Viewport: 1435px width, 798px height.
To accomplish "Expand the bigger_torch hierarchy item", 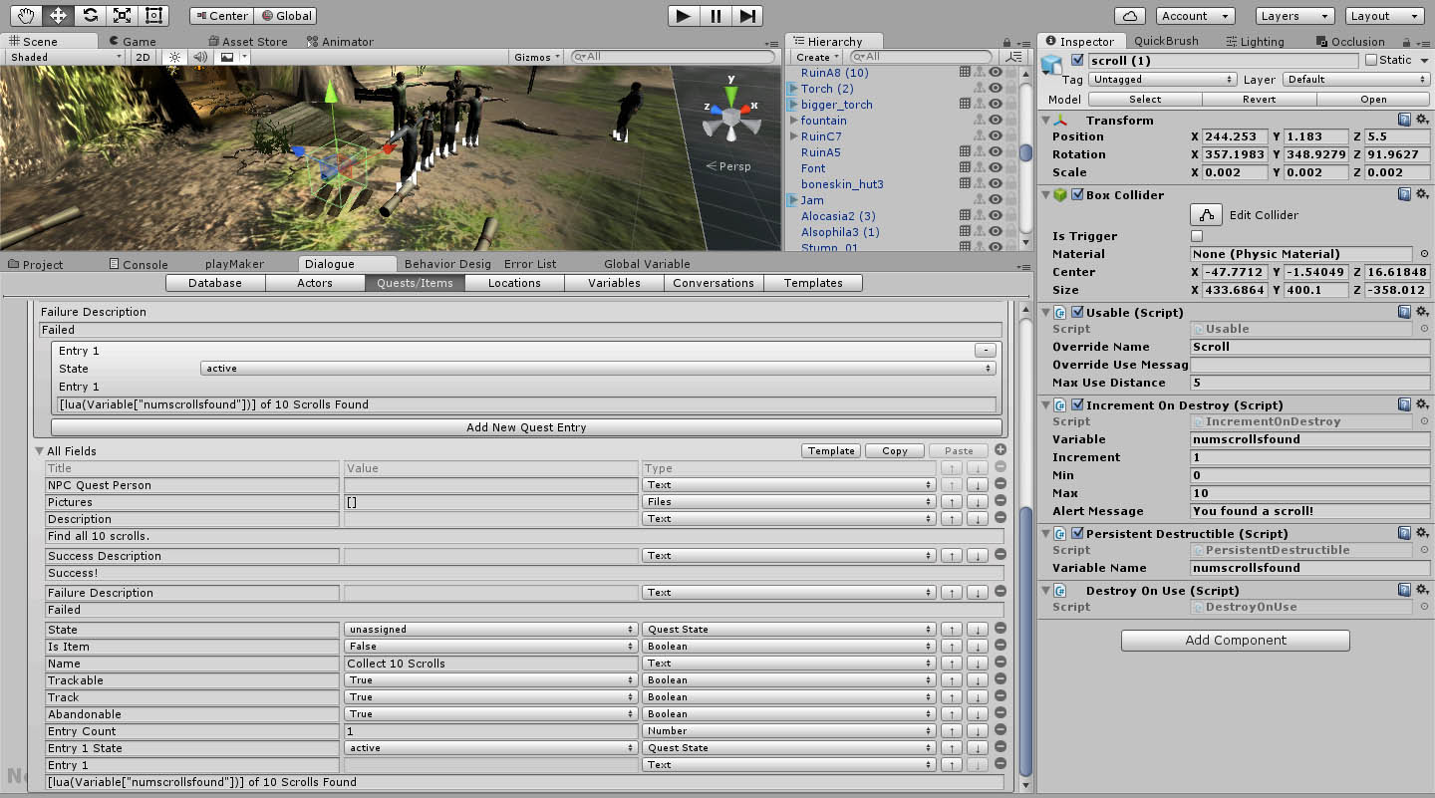I will coord(793,104).
